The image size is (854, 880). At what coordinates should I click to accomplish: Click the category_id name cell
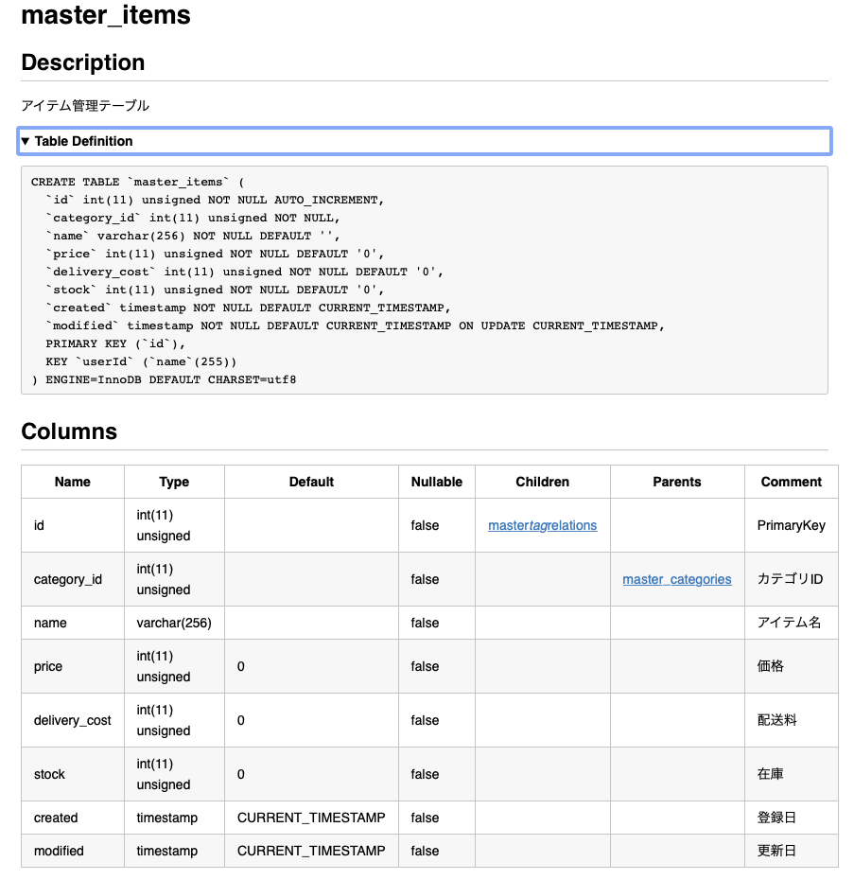click(x=68, y=579)
